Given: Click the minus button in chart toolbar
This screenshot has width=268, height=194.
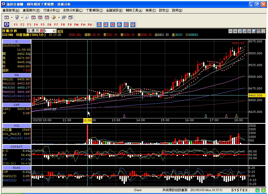Looking at the screenshot, I should pos(231,31).
